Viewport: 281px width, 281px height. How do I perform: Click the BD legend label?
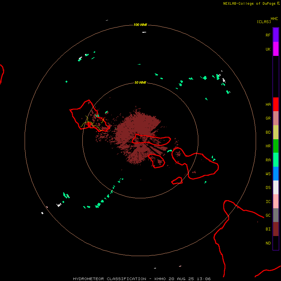(x=268, y=132)
